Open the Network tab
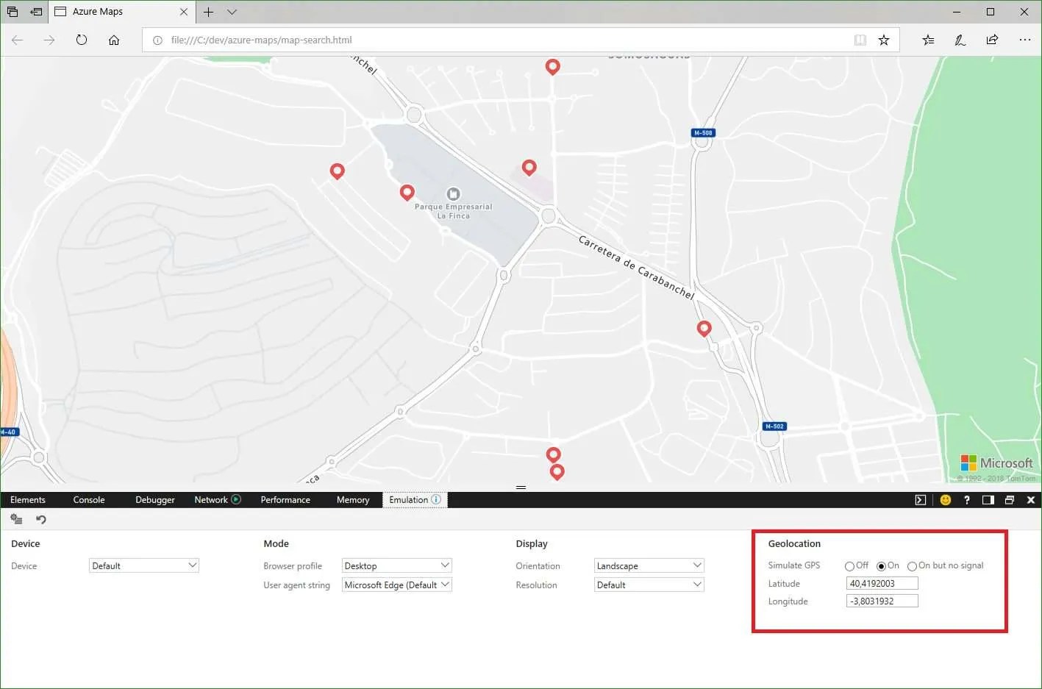 [x=211, y=500]
